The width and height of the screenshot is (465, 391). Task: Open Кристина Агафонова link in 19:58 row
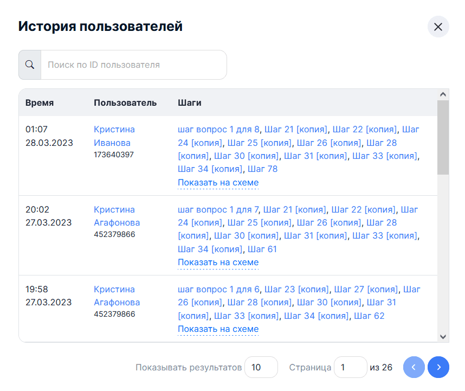point(117,296)
